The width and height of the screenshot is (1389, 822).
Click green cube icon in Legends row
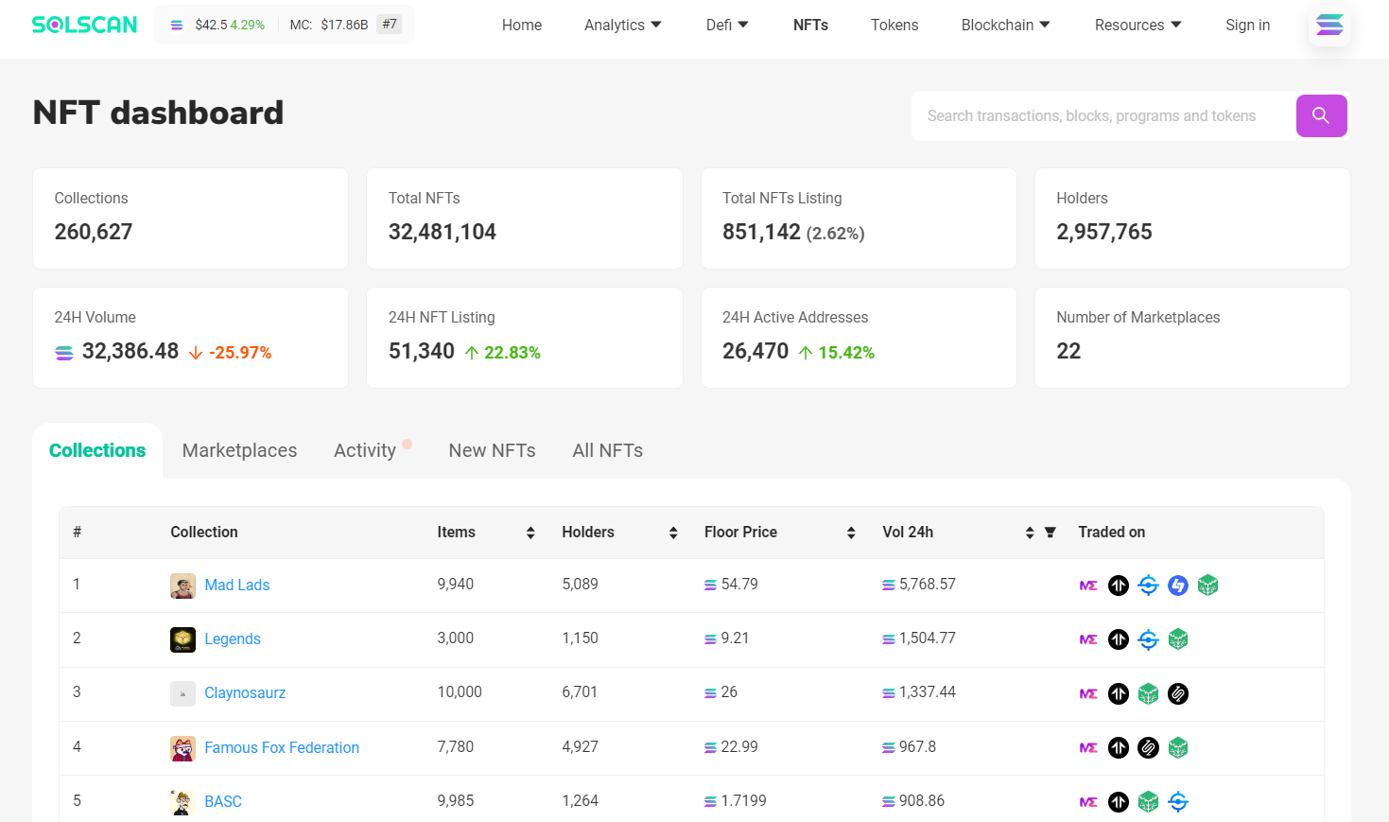click(1178, 639)
